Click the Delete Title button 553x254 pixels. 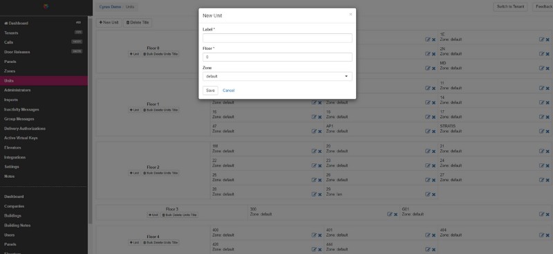click(138, 23)
